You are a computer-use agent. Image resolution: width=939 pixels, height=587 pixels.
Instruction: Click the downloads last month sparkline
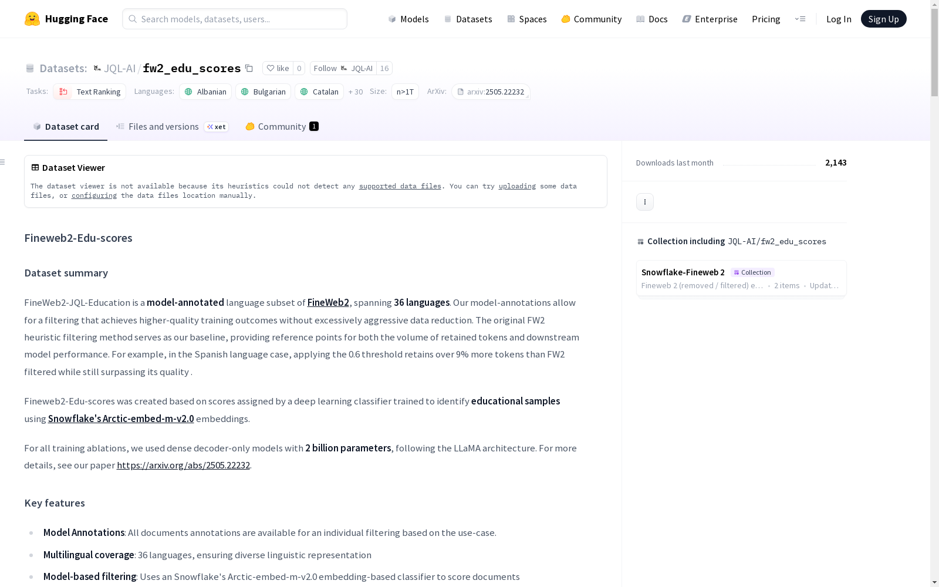769,164
